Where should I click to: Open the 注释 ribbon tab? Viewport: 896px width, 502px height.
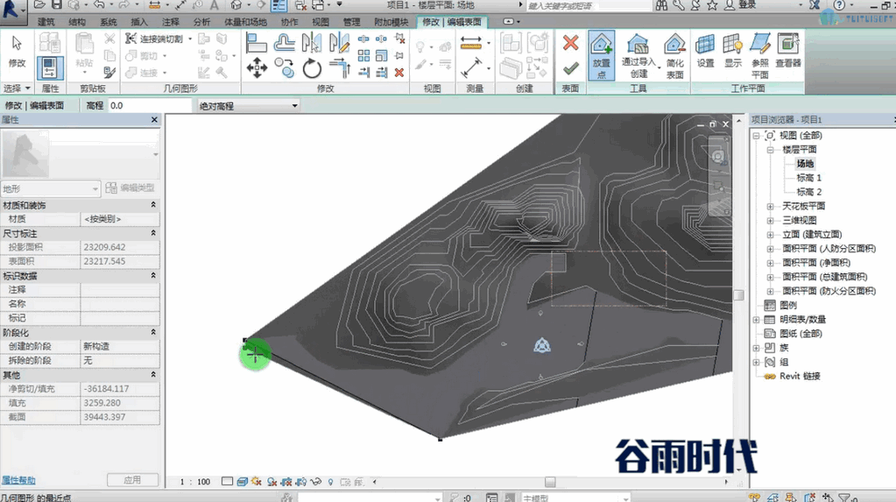170,22
